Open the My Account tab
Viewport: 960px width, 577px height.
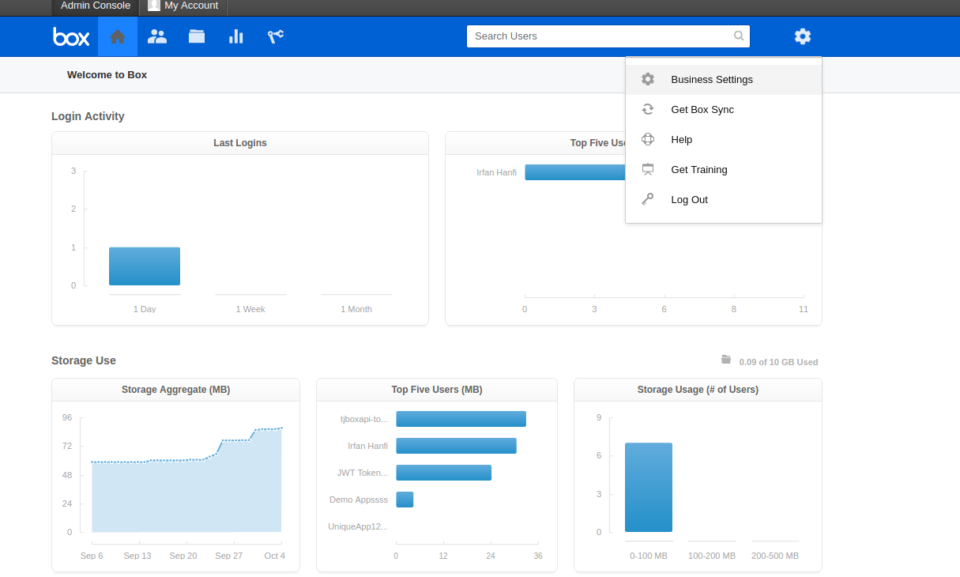[183, 6]
